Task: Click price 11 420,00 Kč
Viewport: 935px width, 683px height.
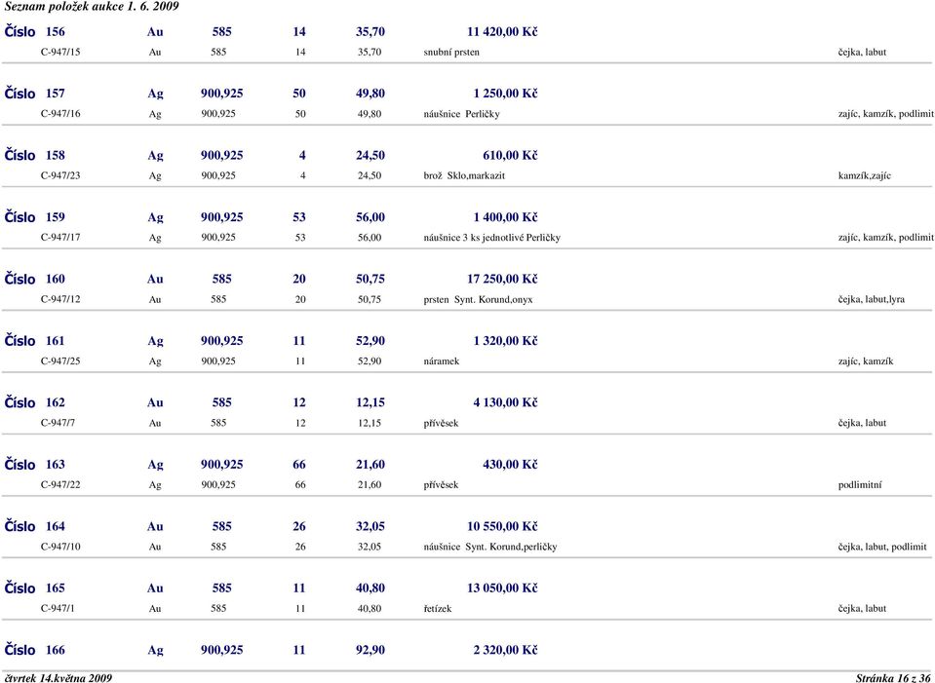Action: pos(502,31)
